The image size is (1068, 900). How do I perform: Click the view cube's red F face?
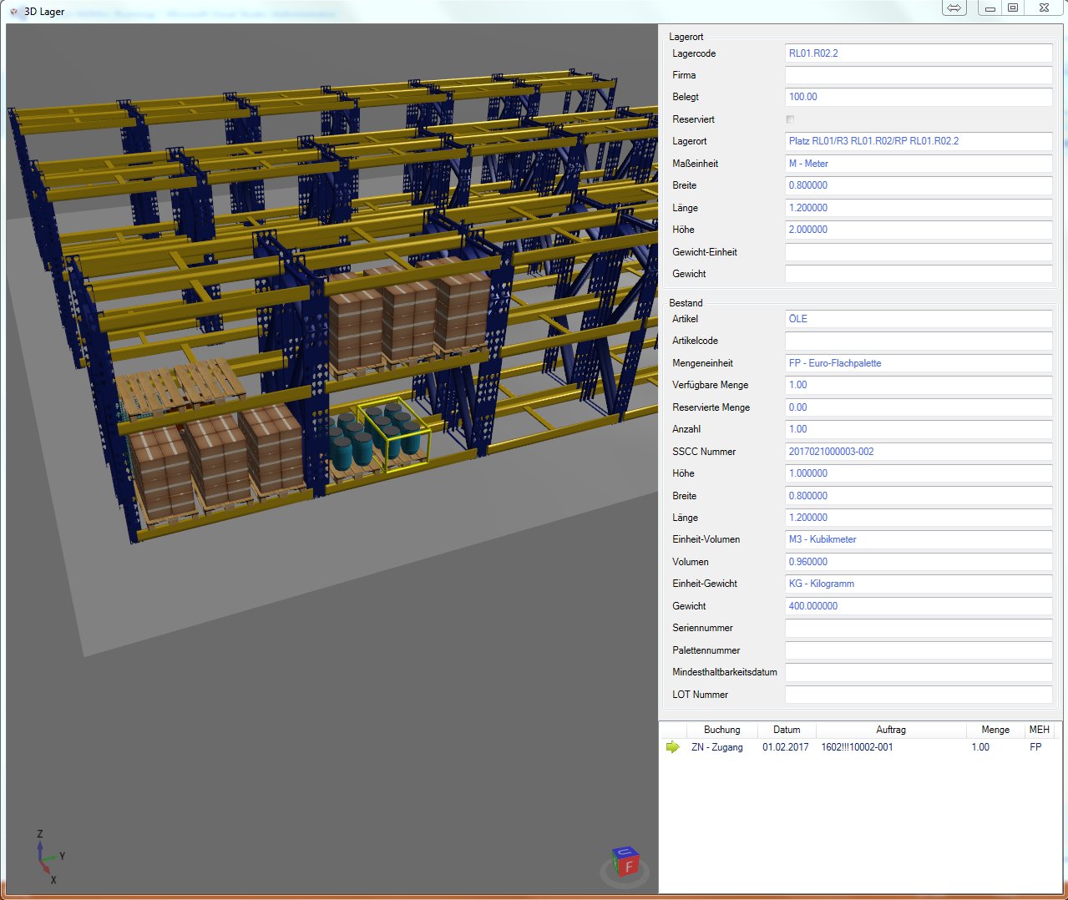click(x=628, y=868)
